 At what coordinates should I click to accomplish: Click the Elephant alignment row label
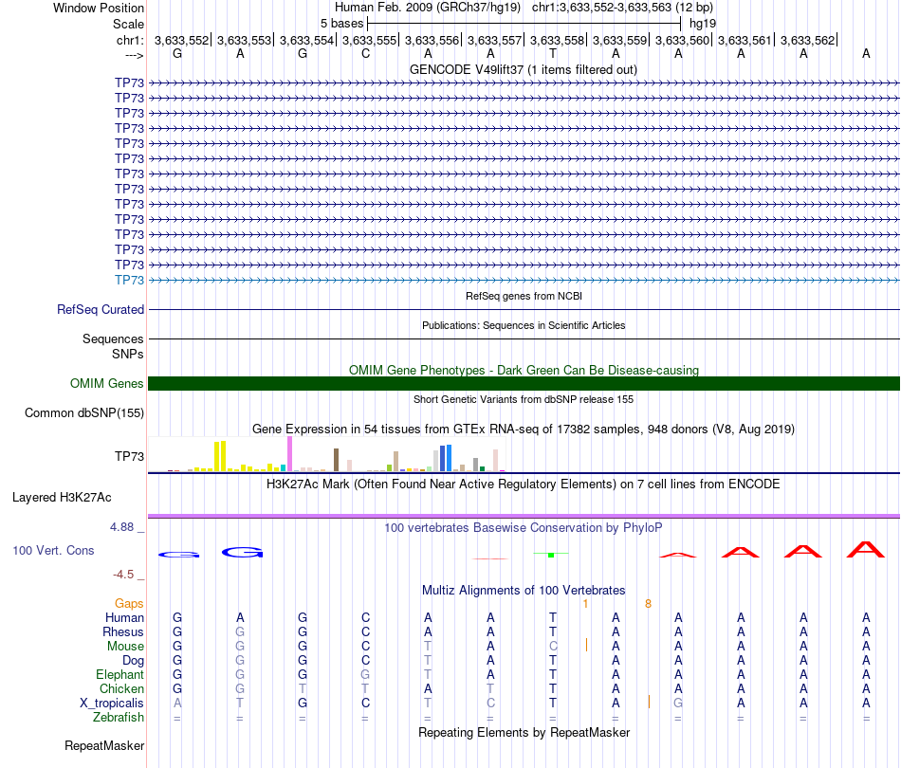pos(120,674)
